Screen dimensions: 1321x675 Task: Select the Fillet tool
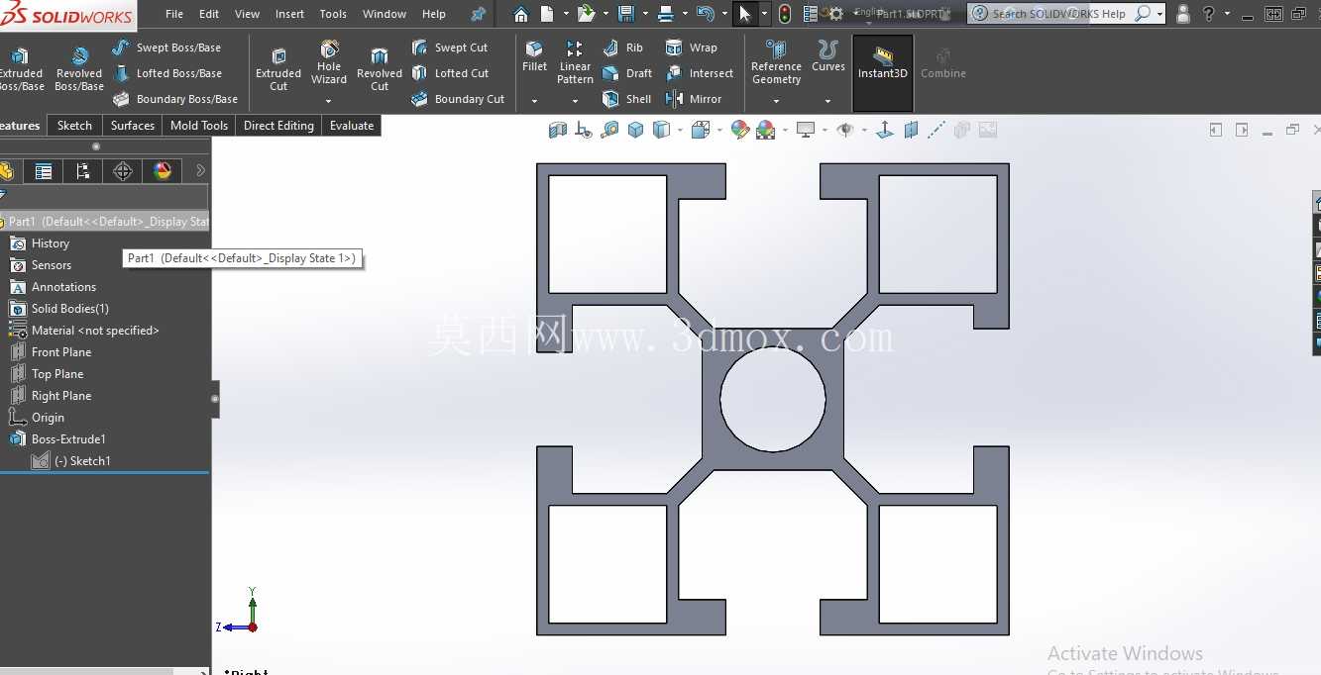pyautogui.click(x=534, y=56)
